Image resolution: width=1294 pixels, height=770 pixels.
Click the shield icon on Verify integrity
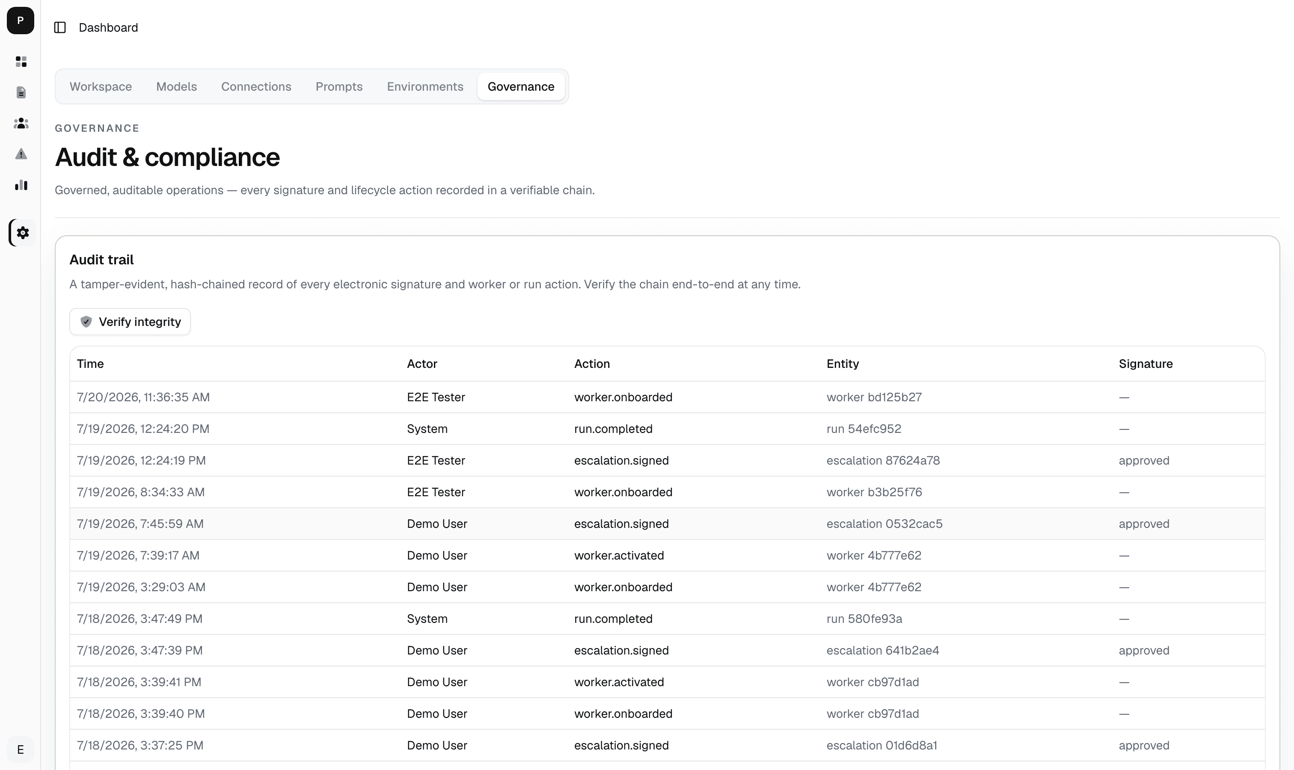(x=86, y=322)
